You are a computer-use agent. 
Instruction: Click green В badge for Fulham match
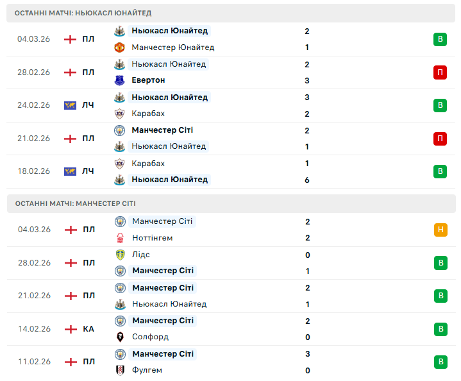(x=440, y=362)
